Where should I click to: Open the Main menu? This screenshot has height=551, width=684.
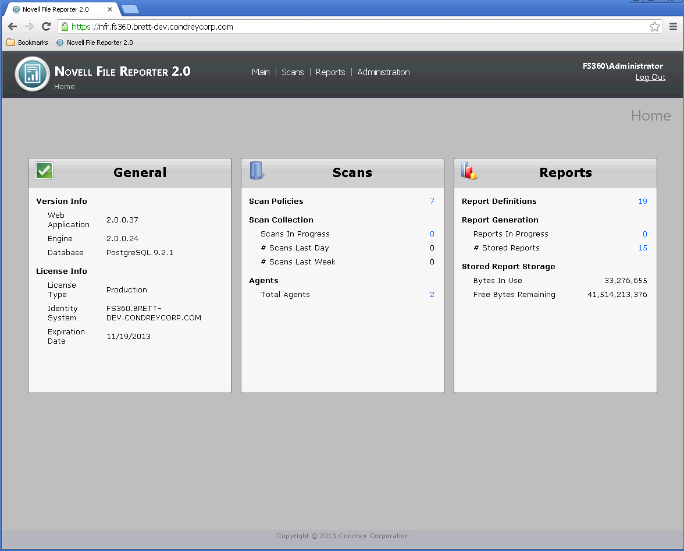click(x=261, y=72)
